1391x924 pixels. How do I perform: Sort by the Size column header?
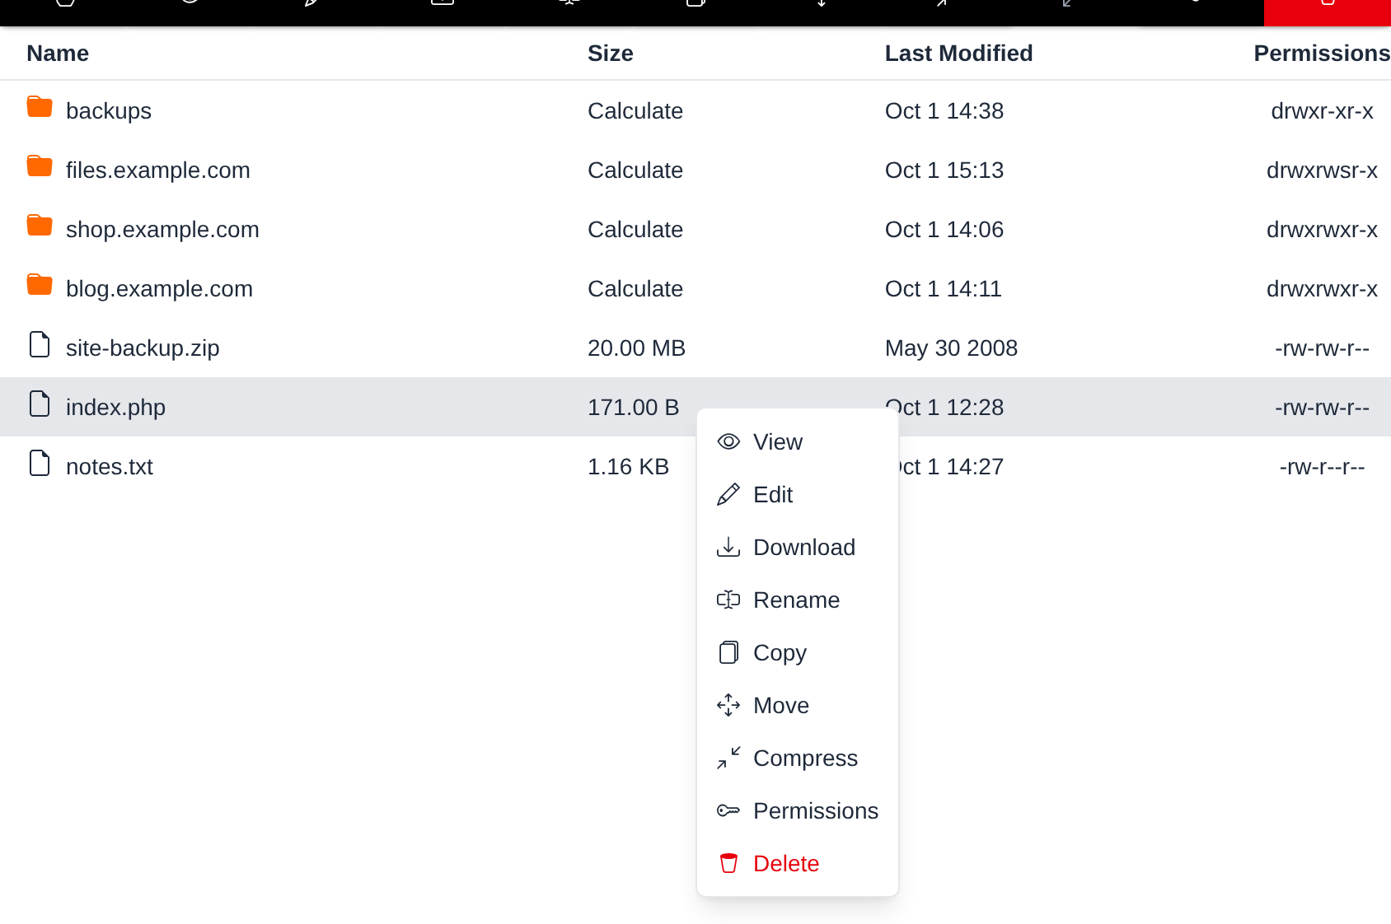(611, 53)
